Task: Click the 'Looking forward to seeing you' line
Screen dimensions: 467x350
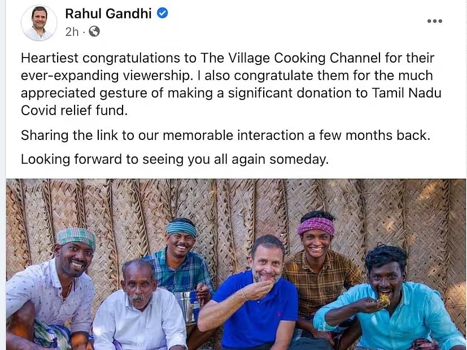Action: [x=174, y=160]
